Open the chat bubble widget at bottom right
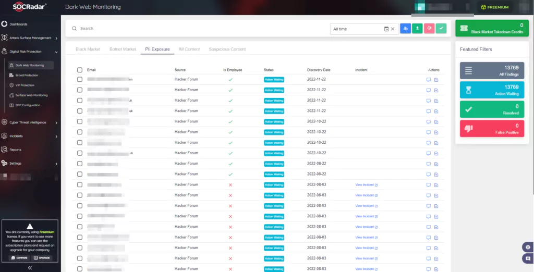Viewport: 534px width, 272px height. point(528,258)
